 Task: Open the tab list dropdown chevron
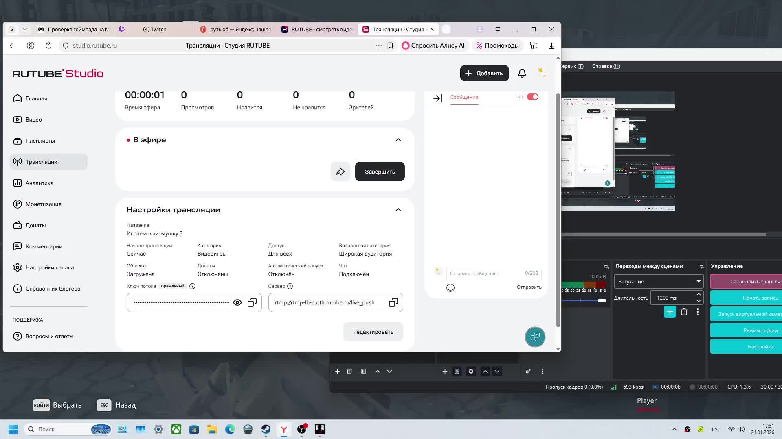click(25, 29)
